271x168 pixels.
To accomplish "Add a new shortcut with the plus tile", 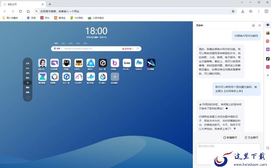I will tap(115, 77).
